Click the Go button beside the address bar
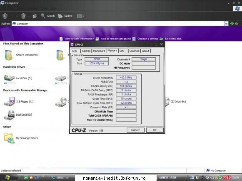The image size is (242, 181). point(234,24)
